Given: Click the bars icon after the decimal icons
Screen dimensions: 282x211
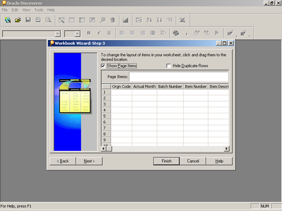Looking at the screenshot, I should [217, 33].
